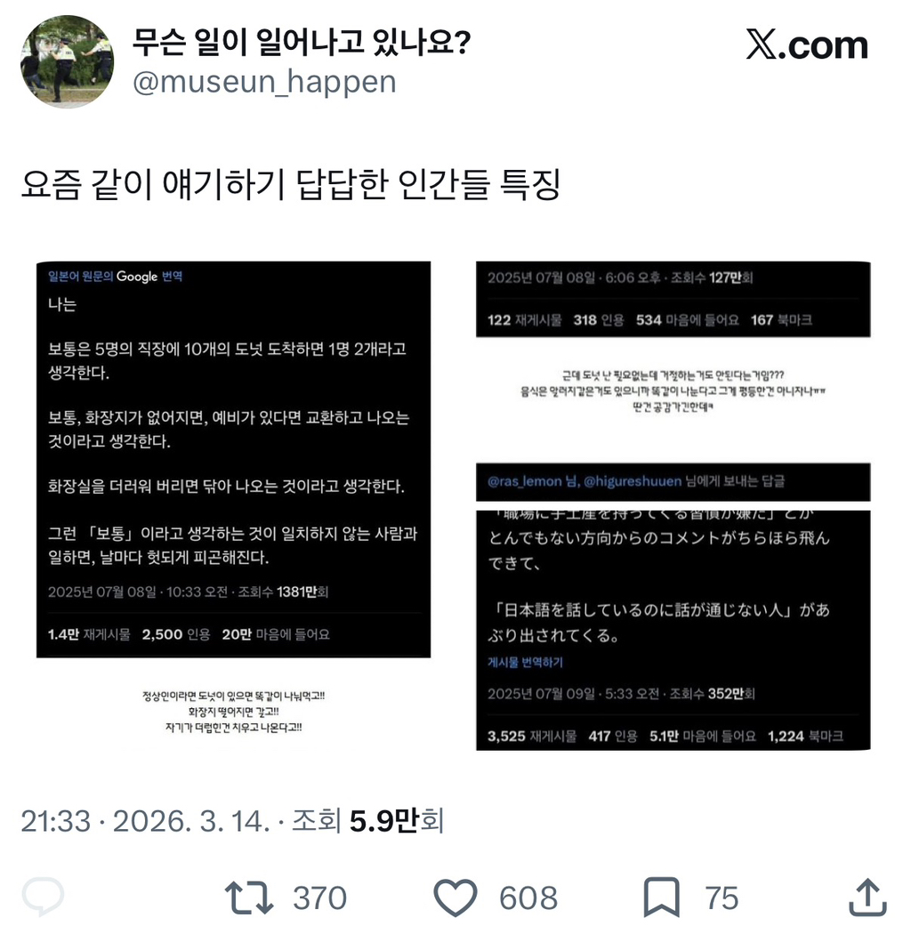Click the 게시물 번역하기 translate link
The width and height of the screenshot is (911, 934).
[525, 663]
